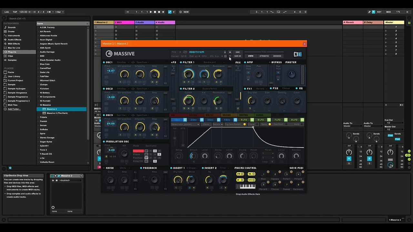The width and height of the screenshot is (413, 232).
Task: Click the KTR macro assign button
Action: 240,174
